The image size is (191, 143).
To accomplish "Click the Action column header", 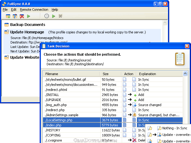I will coord(129,74).
